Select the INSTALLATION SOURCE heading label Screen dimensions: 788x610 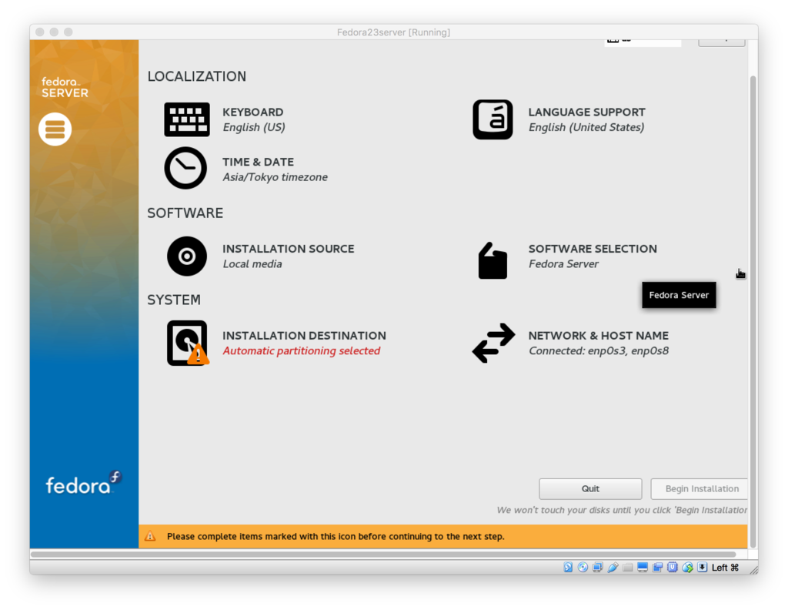(x=288, y=249)
